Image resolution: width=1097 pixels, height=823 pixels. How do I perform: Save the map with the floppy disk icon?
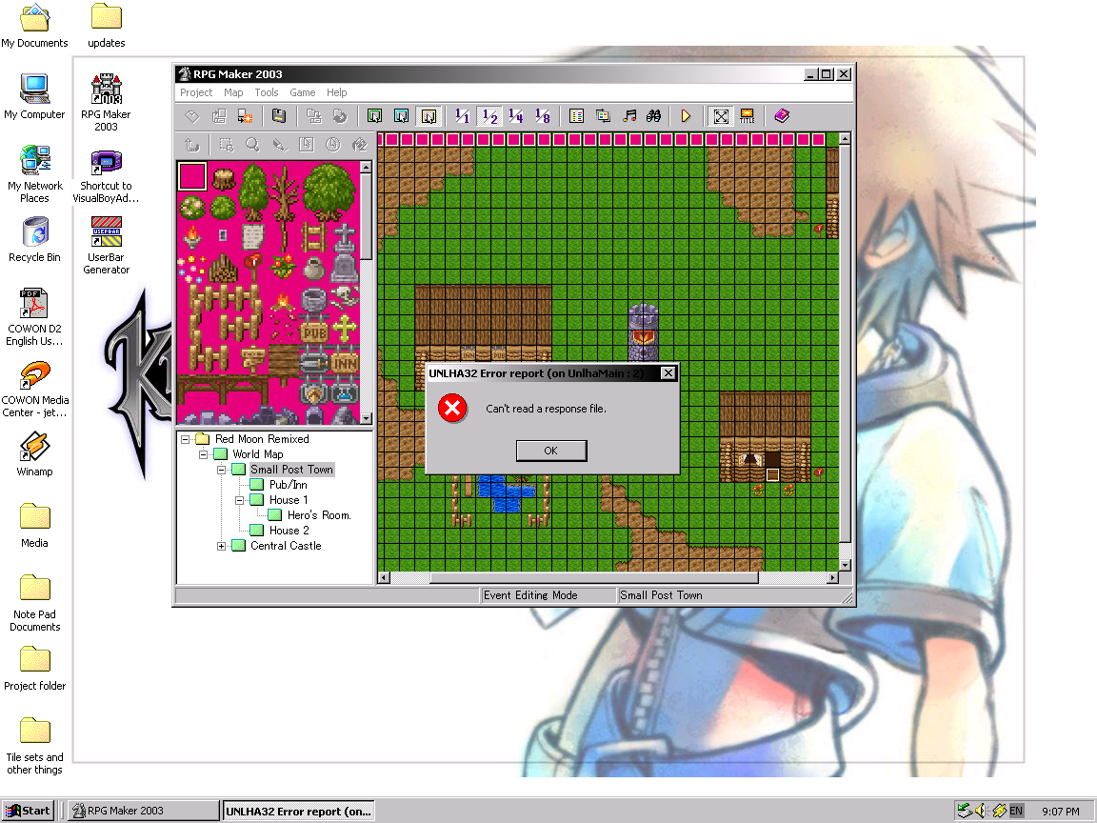pyautogui.click(x=279, y=116)
